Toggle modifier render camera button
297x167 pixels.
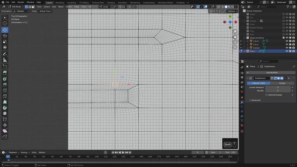pyautogui.click(x=282, y=78)
